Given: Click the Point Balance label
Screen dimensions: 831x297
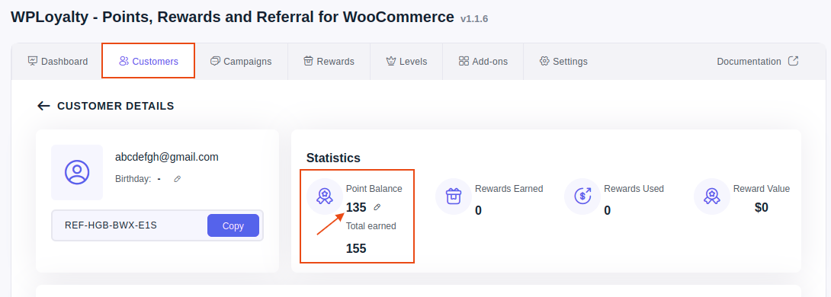Looking at the screenshot, I should pos(374,188).
